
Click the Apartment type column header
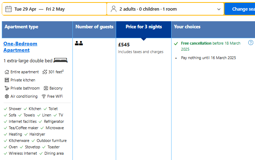[21, 27]
